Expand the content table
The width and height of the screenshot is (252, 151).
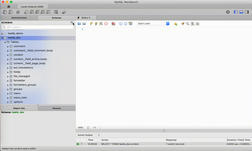(8, 55)
